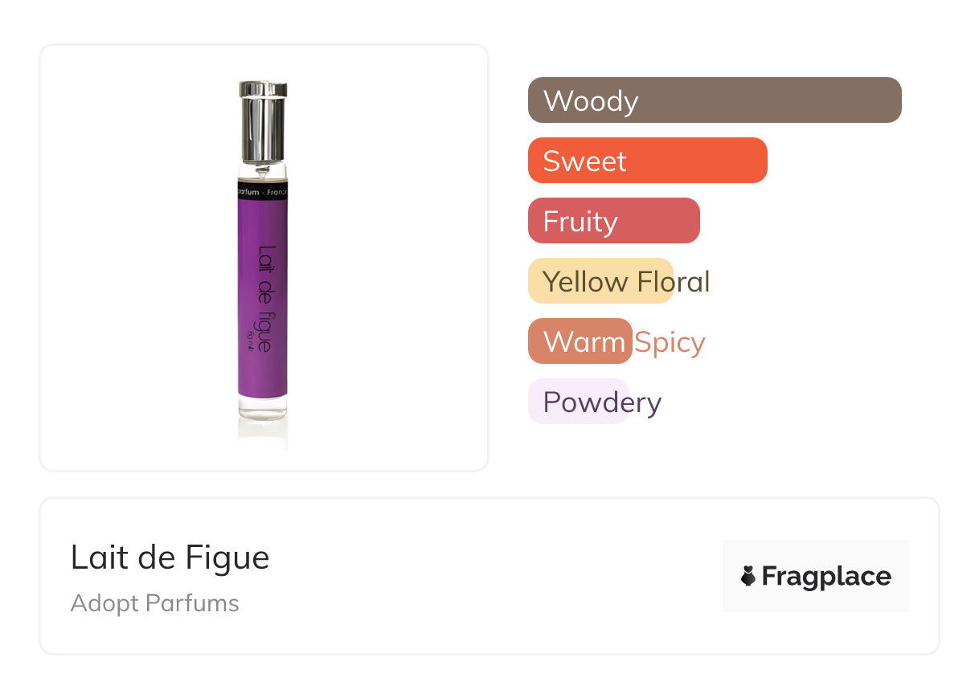Click the silver cap of the bottle
Image resolution: width=979 pixels, height=694 pixels.
pos(263,120)
